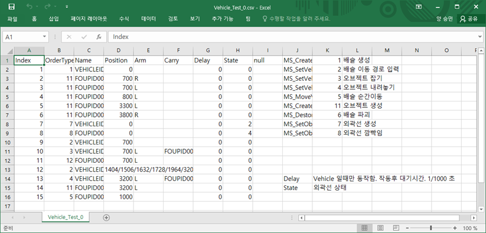Open Customize Quick Access Toolbar dropdown
Screen dimensions: 486x233
tap(67, 6)
